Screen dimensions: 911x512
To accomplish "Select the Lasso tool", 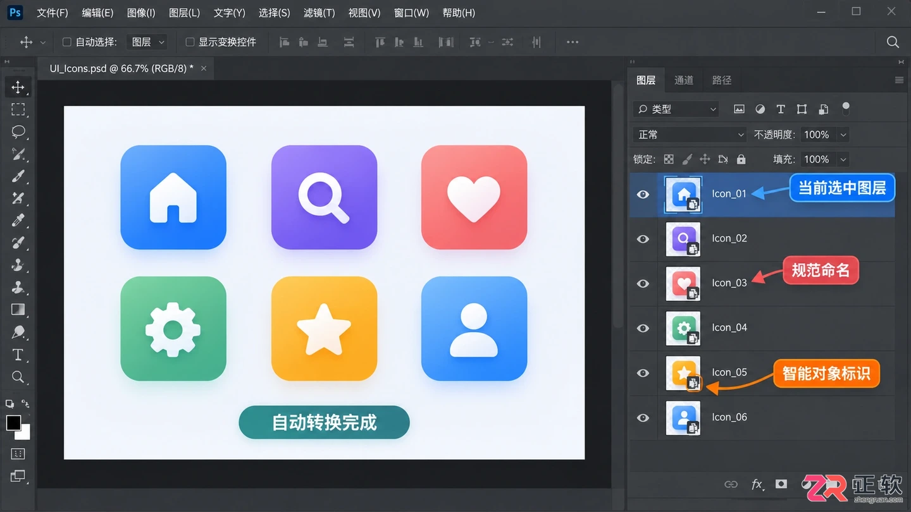I will (x=18, y=131).
